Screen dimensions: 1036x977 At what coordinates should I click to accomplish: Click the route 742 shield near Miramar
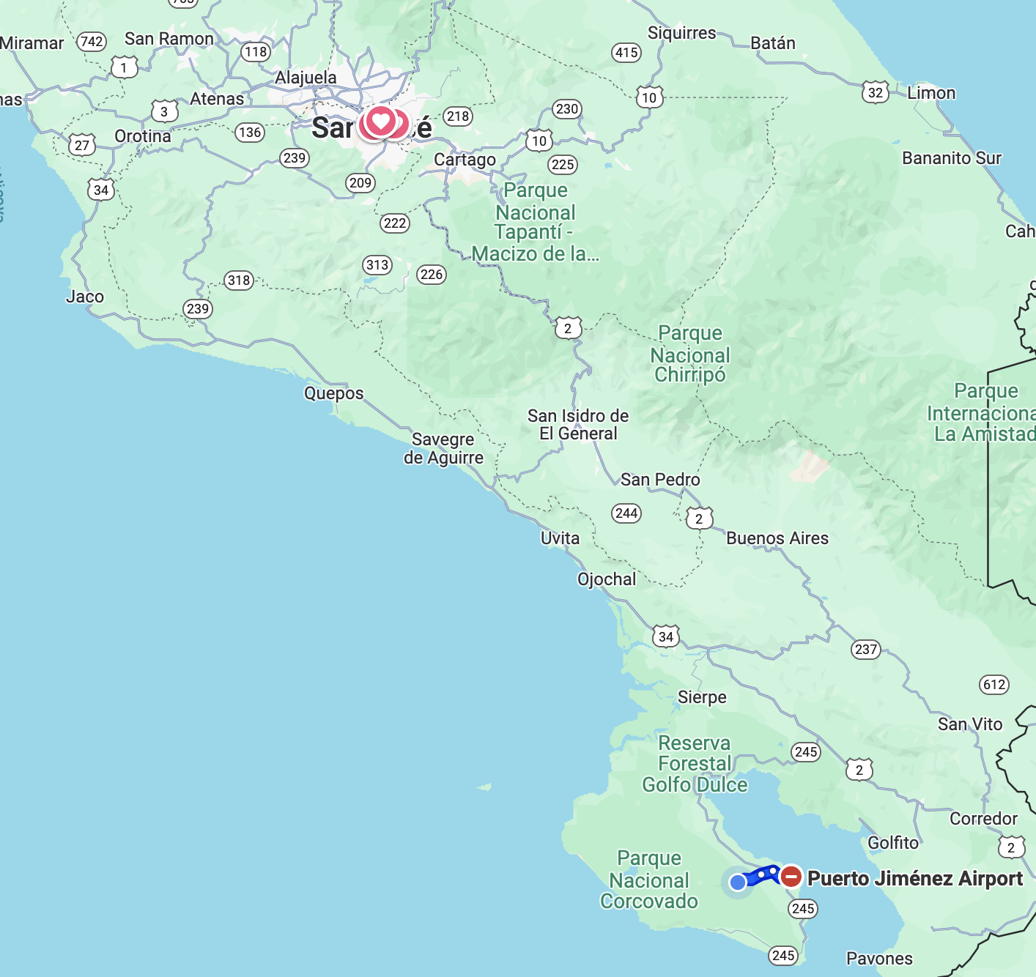click(92, 42)
